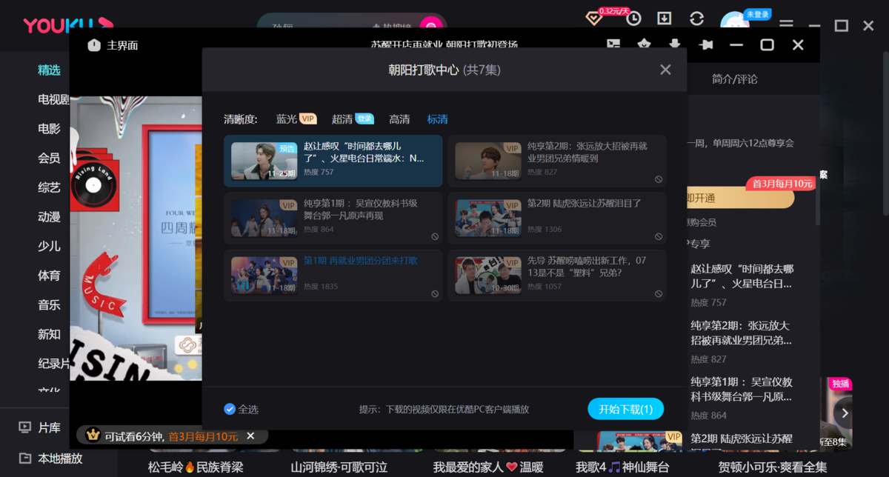Switch to 简介/评论 tab

pyautogui.click(x=734, y=79)
